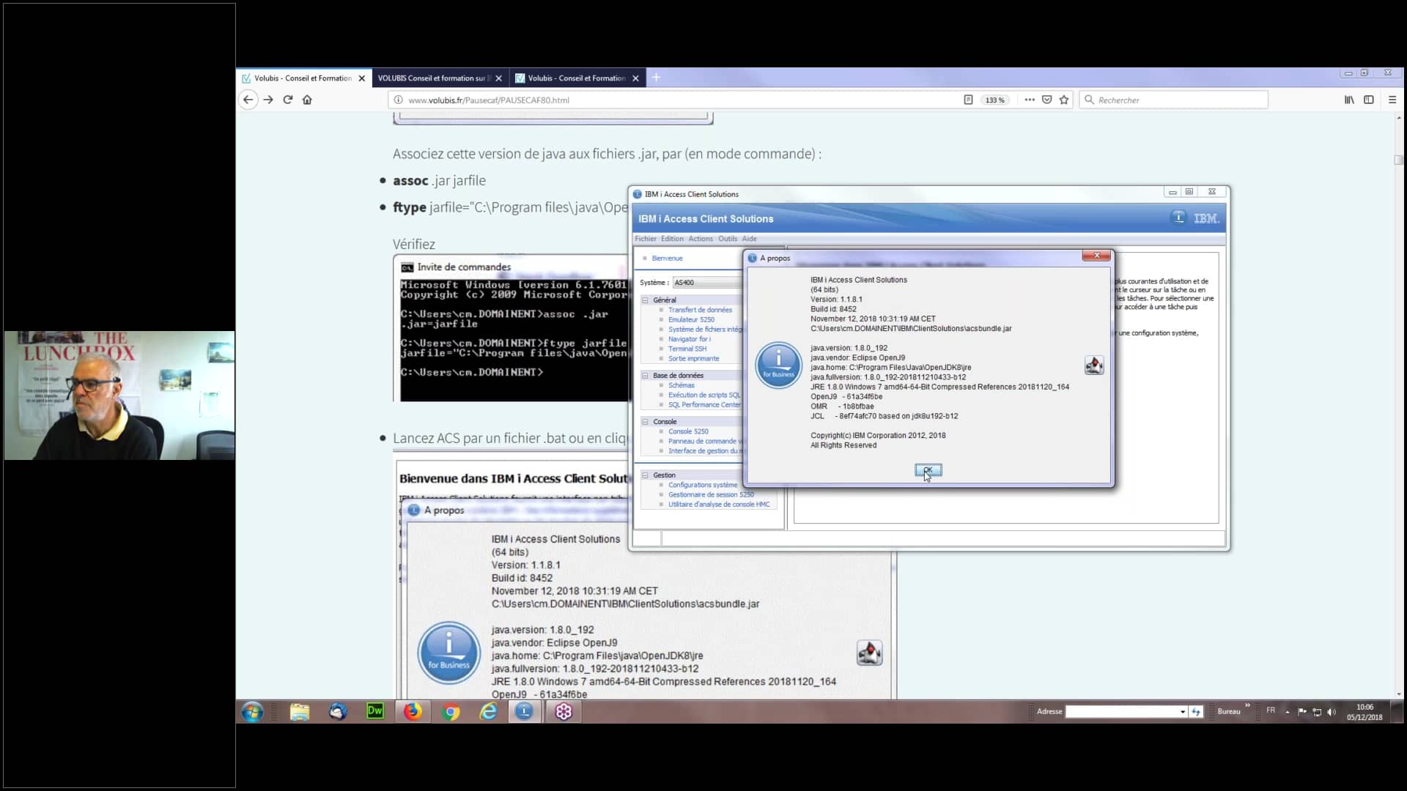Open Firefox from taskbar
Screen dimensions: 1407x791
(413, 711)
